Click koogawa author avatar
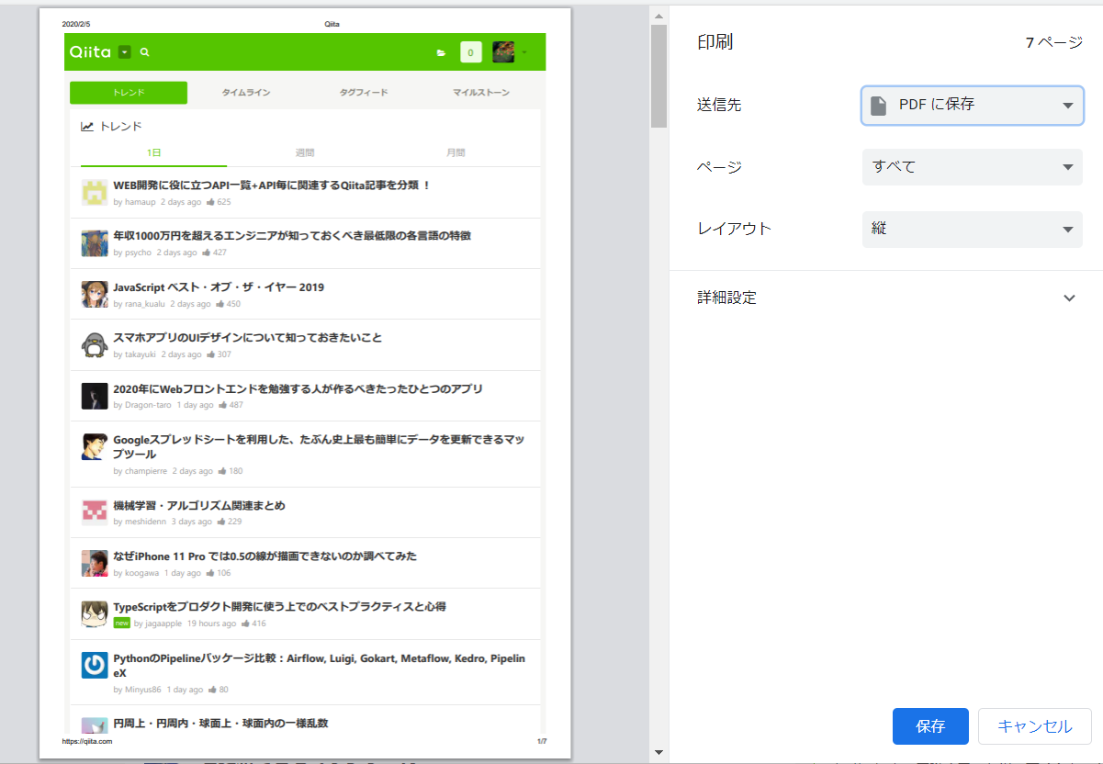 tap(95, 564)
